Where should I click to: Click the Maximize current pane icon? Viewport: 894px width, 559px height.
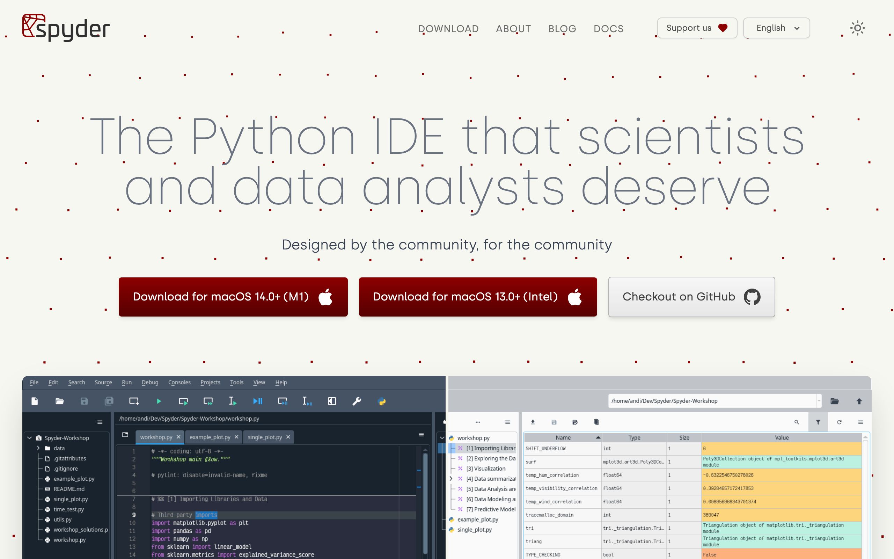(332, 401)
